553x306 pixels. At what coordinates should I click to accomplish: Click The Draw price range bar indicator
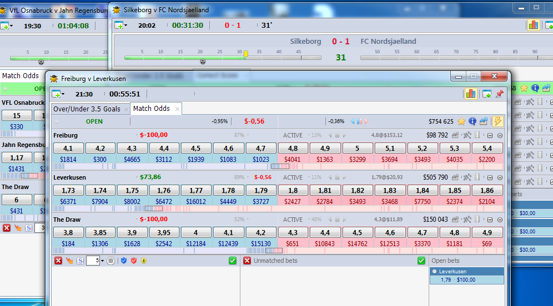[x=274, y=251]
